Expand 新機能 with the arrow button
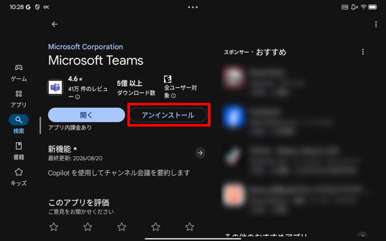Screen dimensions: 386x241 pyautogui.click(x=200, y=153)
